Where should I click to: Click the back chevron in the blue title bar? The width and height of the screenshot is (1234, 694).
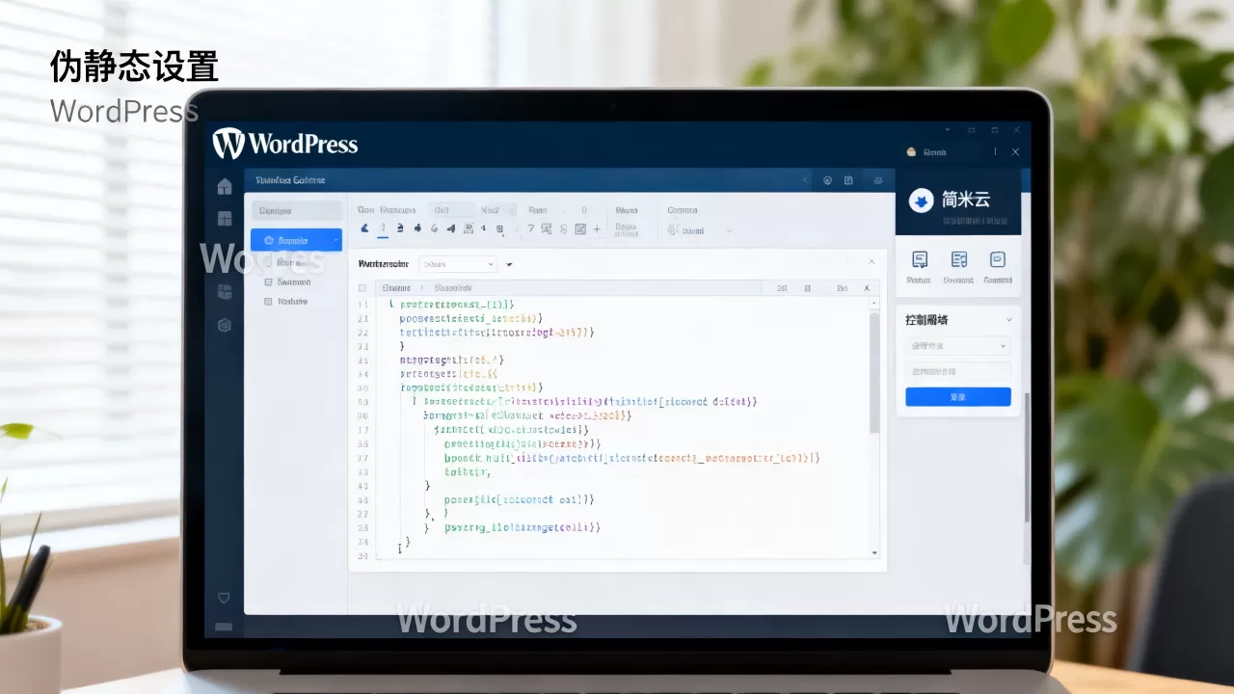(806, 180)
